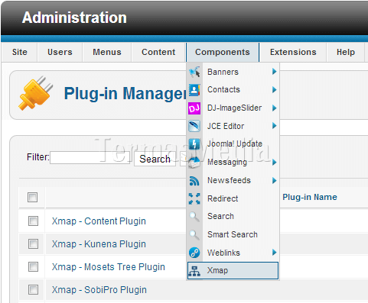
Task: Open the Help menu
Action: [346, 52]
